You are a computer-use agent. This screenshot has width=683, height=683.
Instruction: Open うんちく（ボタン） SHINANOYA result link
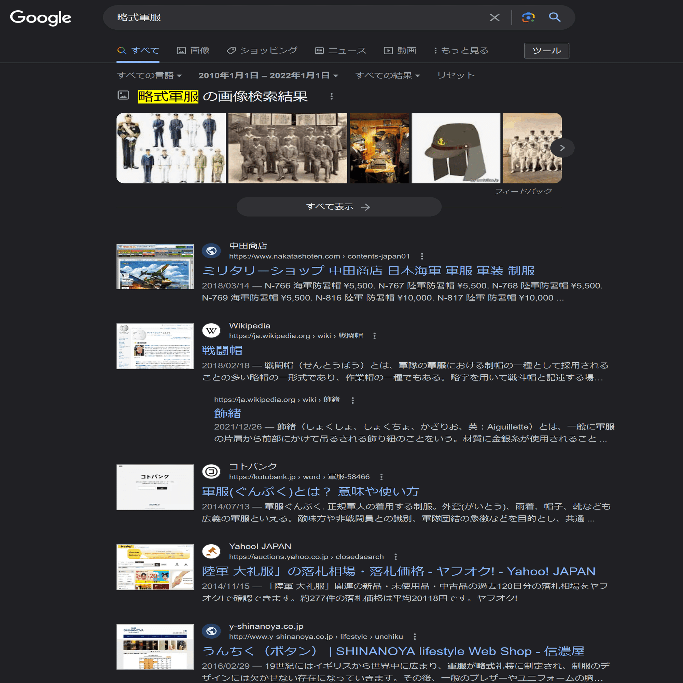393,651
